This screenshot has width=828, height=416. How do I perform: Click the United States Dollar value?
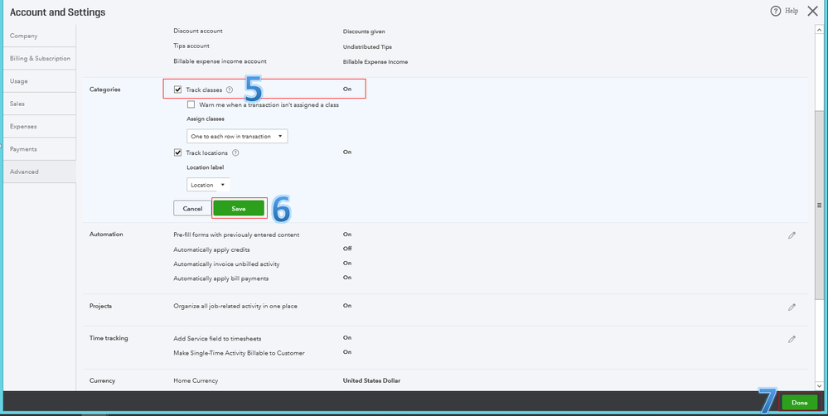(x=371, y=380)
